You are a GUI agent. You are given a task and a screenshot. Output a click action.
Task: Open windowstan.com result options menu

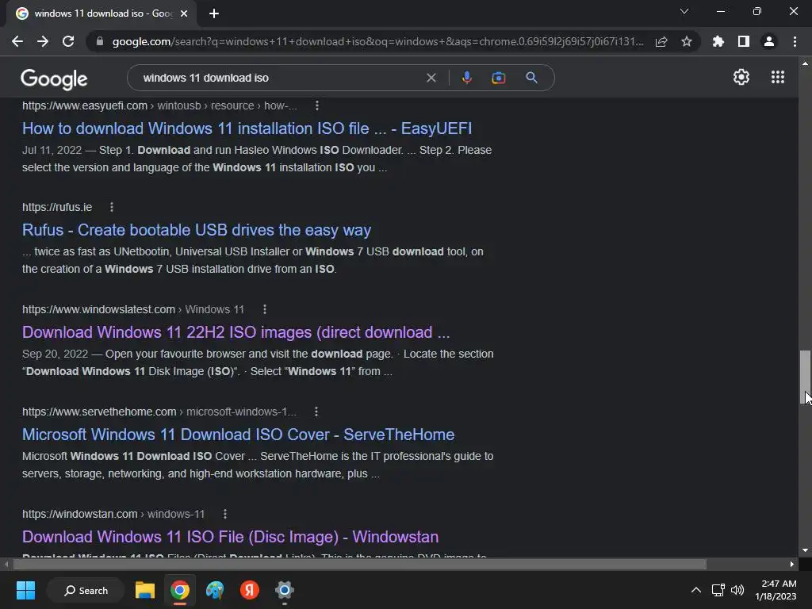[224, 514]
